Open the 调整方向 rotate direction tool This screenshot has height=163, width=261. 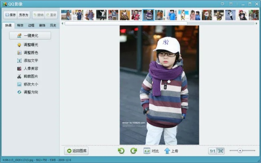[x=30, y=92]
